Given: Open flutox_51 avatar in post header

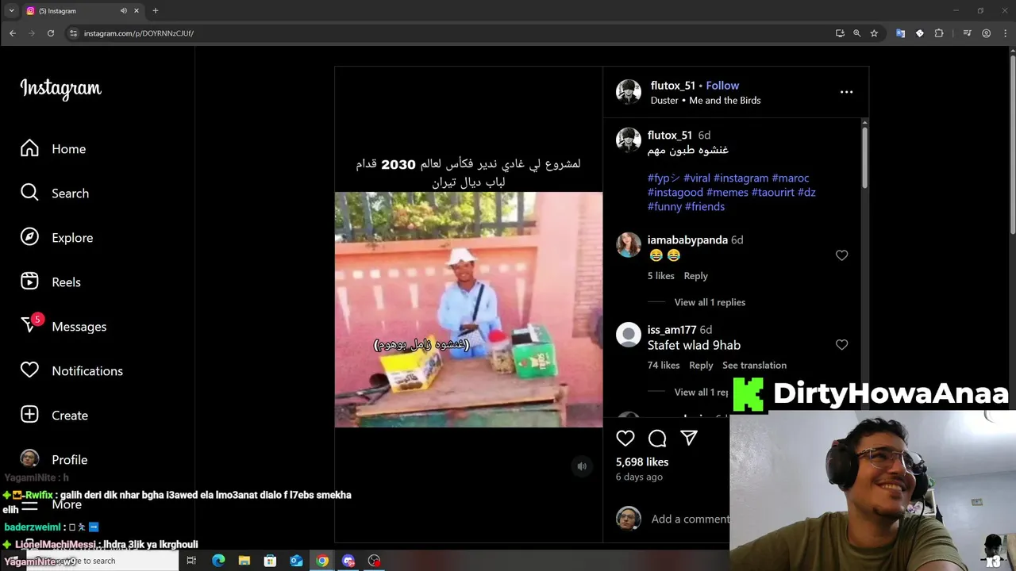Looking at the screenshot, I should coord(629,92).
